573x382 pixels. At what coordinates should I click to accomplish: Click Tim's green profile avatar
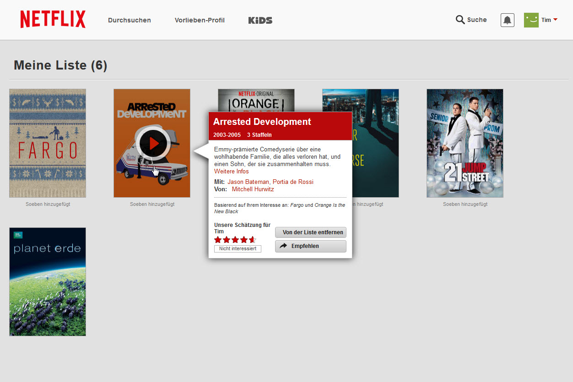click(x=531, y=20)
